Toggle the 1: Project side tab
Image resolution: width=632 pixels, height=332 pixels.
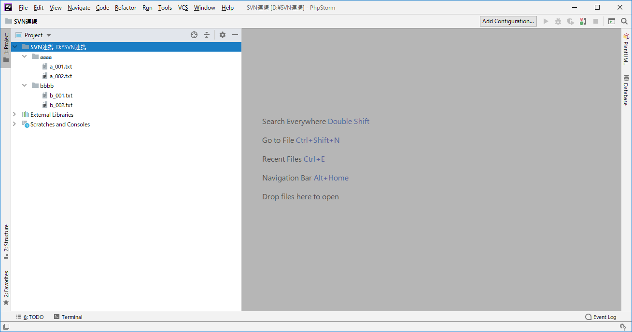point(6,48)
